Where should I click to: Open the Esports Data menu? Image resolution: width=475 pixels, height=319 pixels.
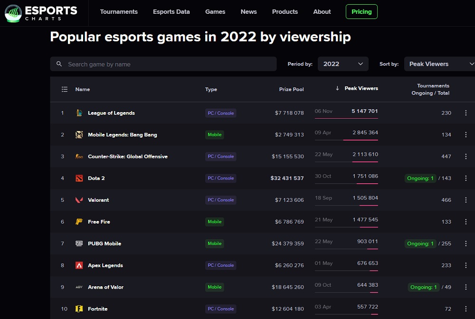171,12
